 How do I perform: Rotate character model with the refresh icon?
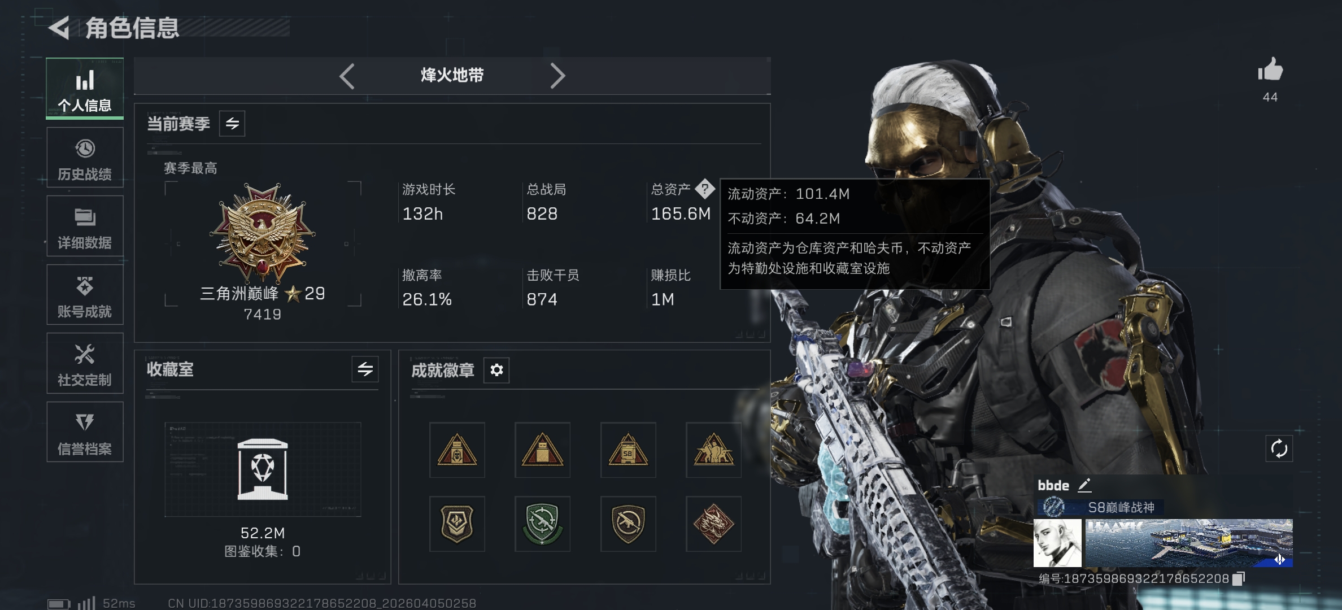1279,448
